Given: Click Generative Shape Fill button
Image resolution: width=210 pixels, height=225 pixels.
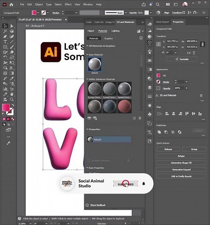Looking at the screenshot, I should point(181,163).
